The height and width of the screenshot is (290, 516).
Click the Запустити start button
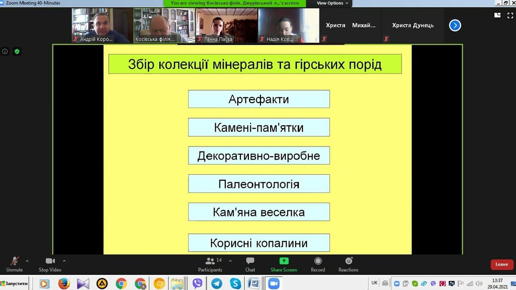click(15, 283)
